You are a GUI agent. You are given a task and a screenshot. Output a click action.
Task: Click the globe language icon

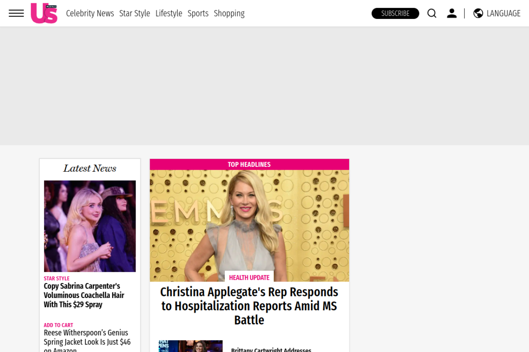[x=478, y=13]
